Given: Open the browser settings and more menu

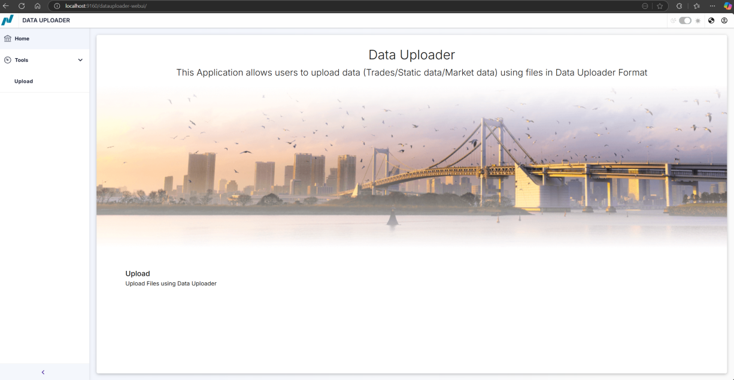Looking at the screenshot, I should tap(712, 6).
